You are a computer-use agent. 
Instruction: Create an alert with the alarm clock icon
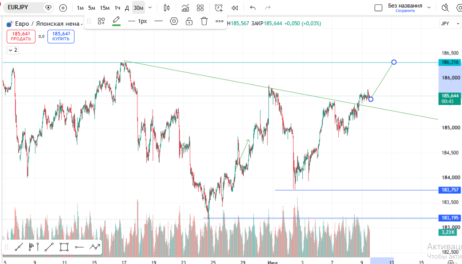219,8
